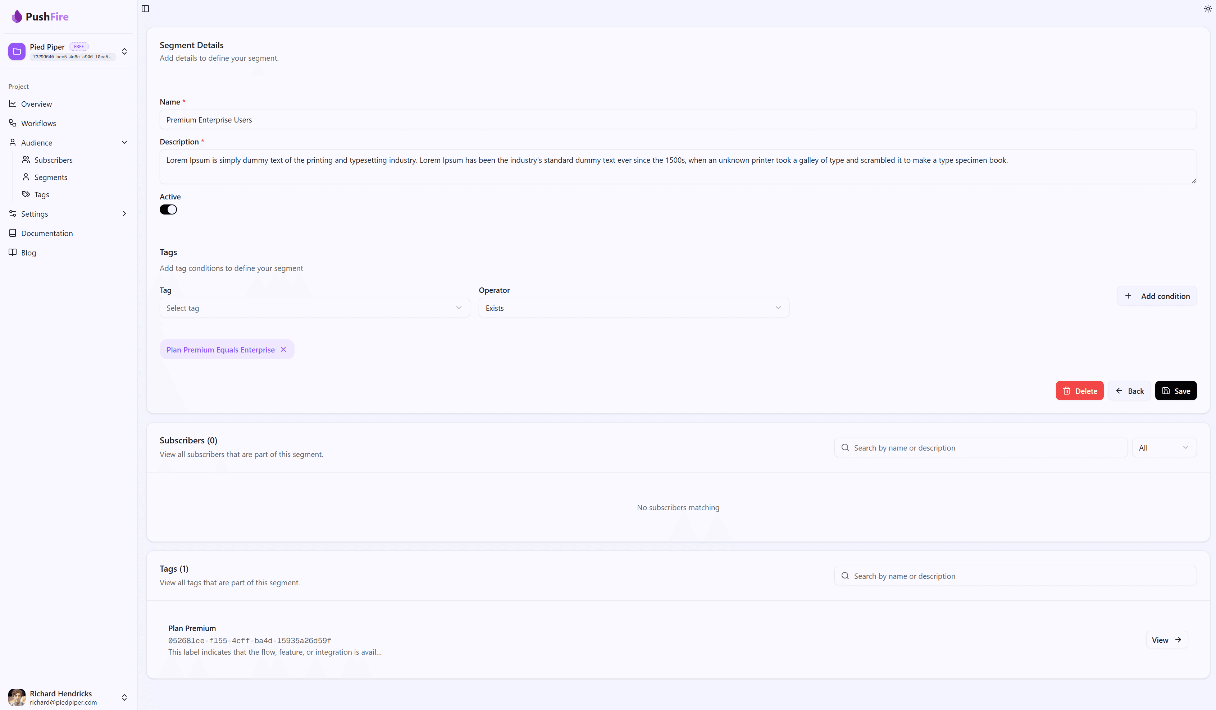This screenshot has width=1216, height=710.
Task: Collapse the Audience menu section
Action: 124,143
